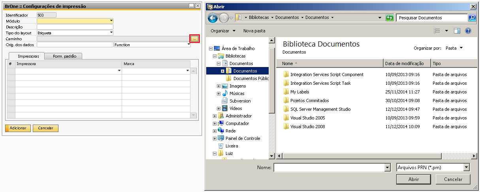Click the Pesquisar Documentos search box
Image resolution: width=480 pixels, height=192 pixels.
(x=432, y=18)
